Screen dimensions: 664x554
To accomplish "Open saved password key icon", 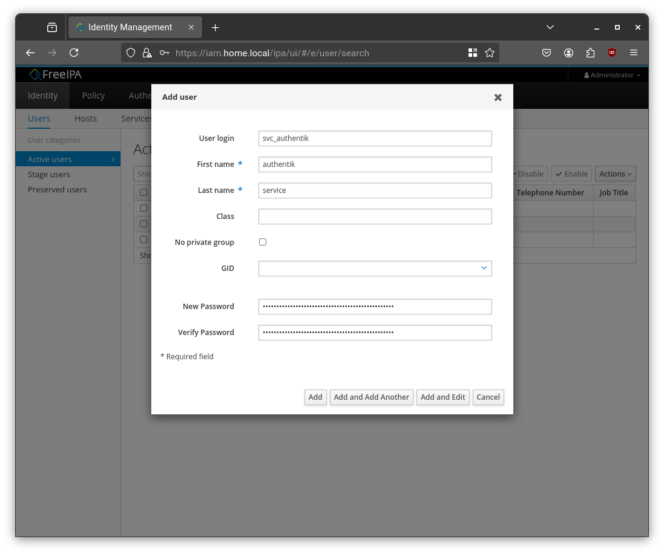I will tap(164, 53).
